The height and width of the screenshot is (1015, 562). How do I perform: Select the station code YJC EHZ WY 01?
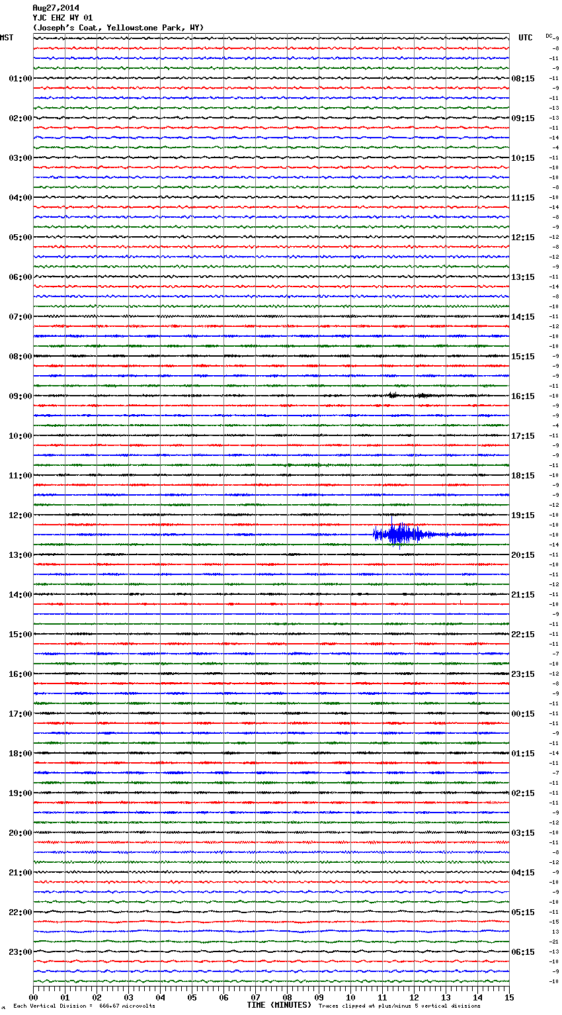pyautogui.click(x=63, y=18)
